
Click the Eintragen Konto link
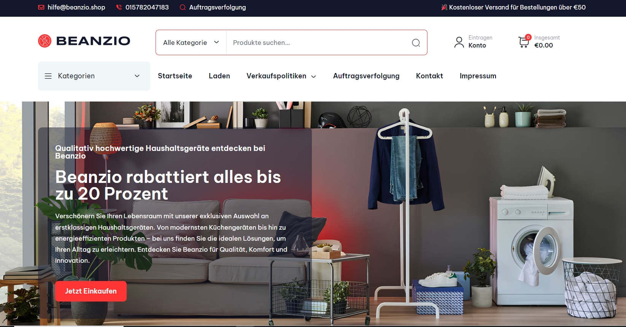coord(480,41)
